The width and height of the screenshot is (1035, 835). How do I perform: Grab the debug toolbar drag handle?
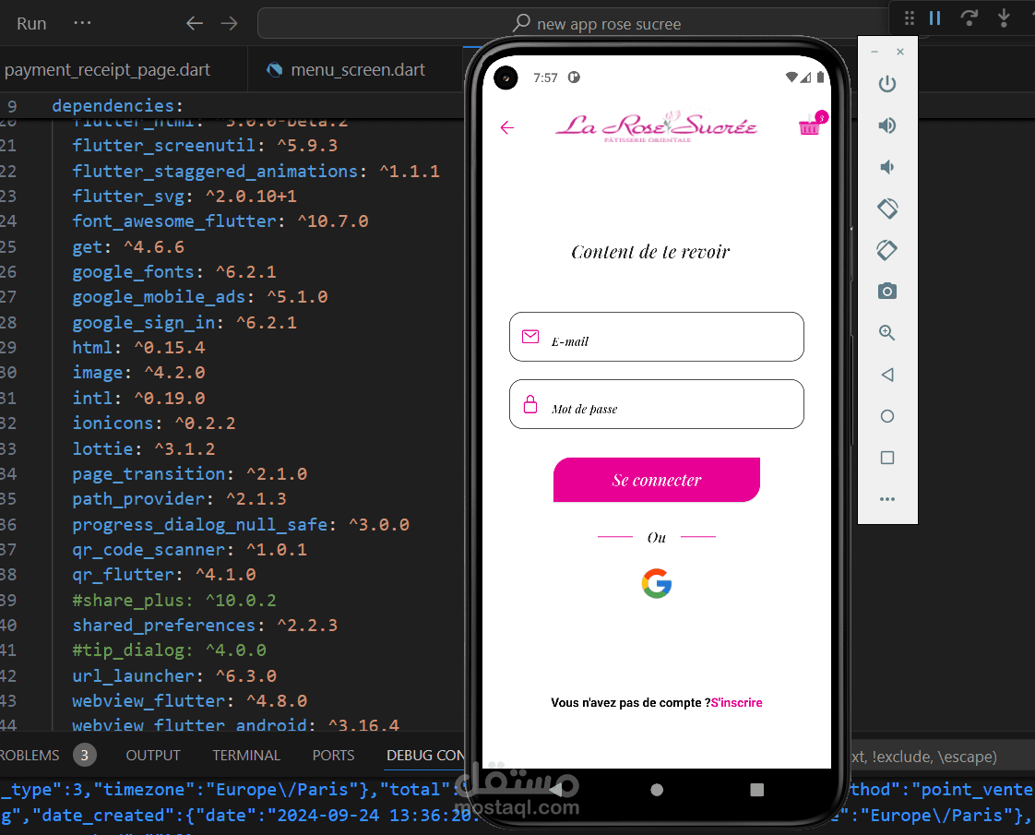pyautogui.click(x=909, y=18)
